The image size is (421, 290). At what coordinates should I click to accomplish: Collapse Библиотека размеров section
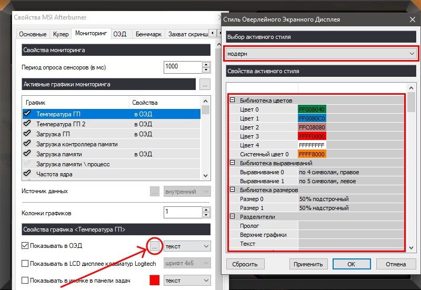(x=233, y=189)
